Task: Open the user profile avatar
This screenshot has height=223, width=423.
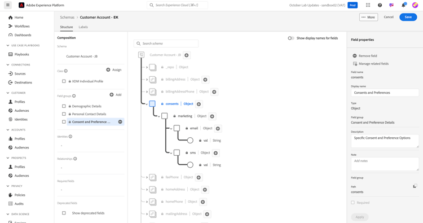Action: (x=415, y=5)
